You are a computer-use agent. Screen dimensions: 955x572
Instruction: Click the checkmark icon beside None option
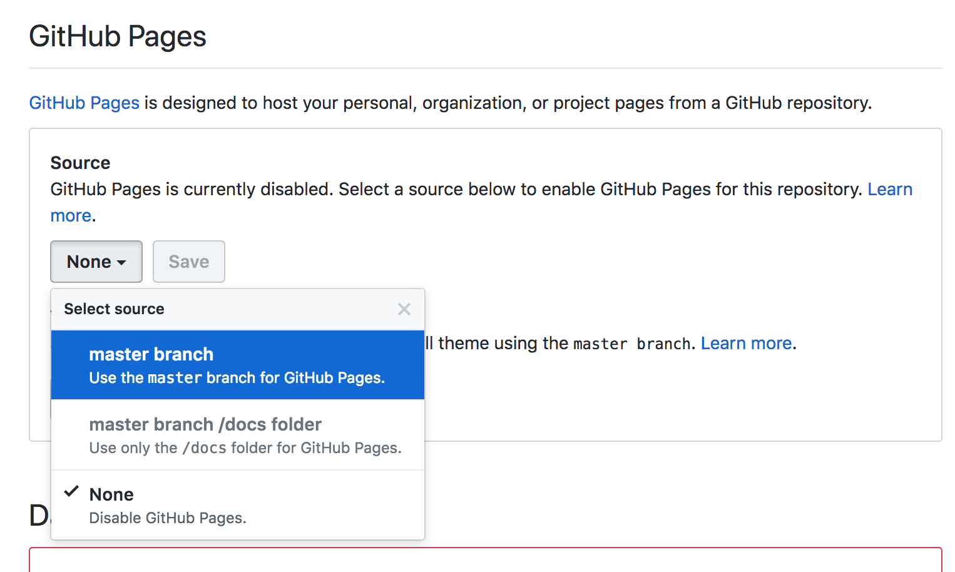click(72, 491)
